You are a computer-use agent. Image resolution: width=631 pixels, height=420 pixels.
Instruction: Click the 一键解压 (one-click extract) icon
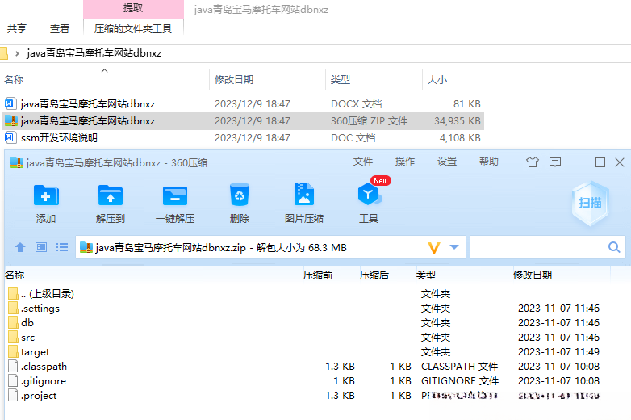coord(175,195)
